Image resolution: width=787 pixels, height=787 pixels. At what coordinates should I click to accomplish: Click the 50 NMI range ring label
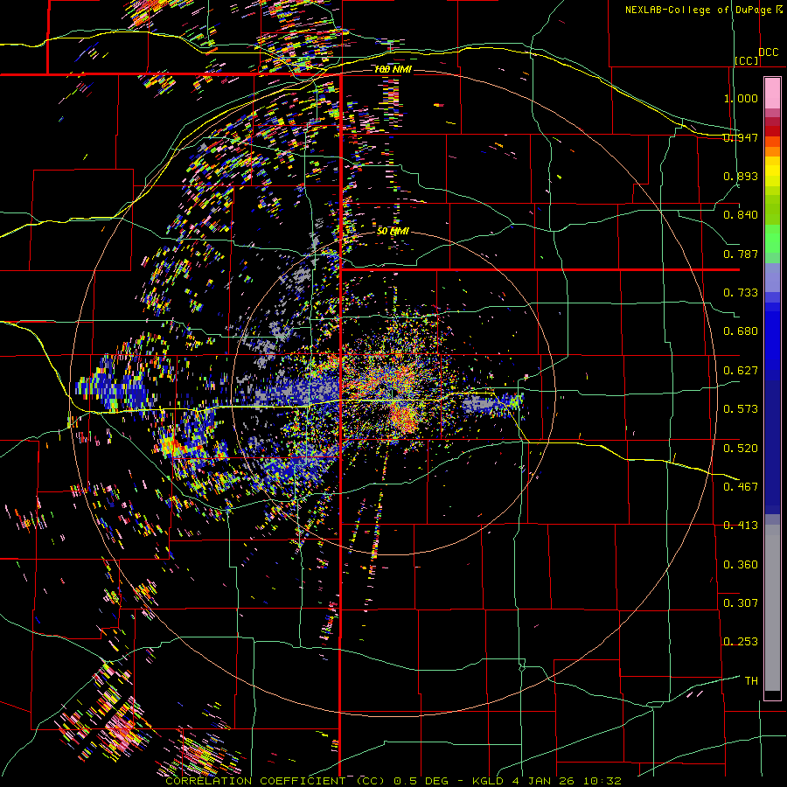pyautogui.click(x=393, y=232)
